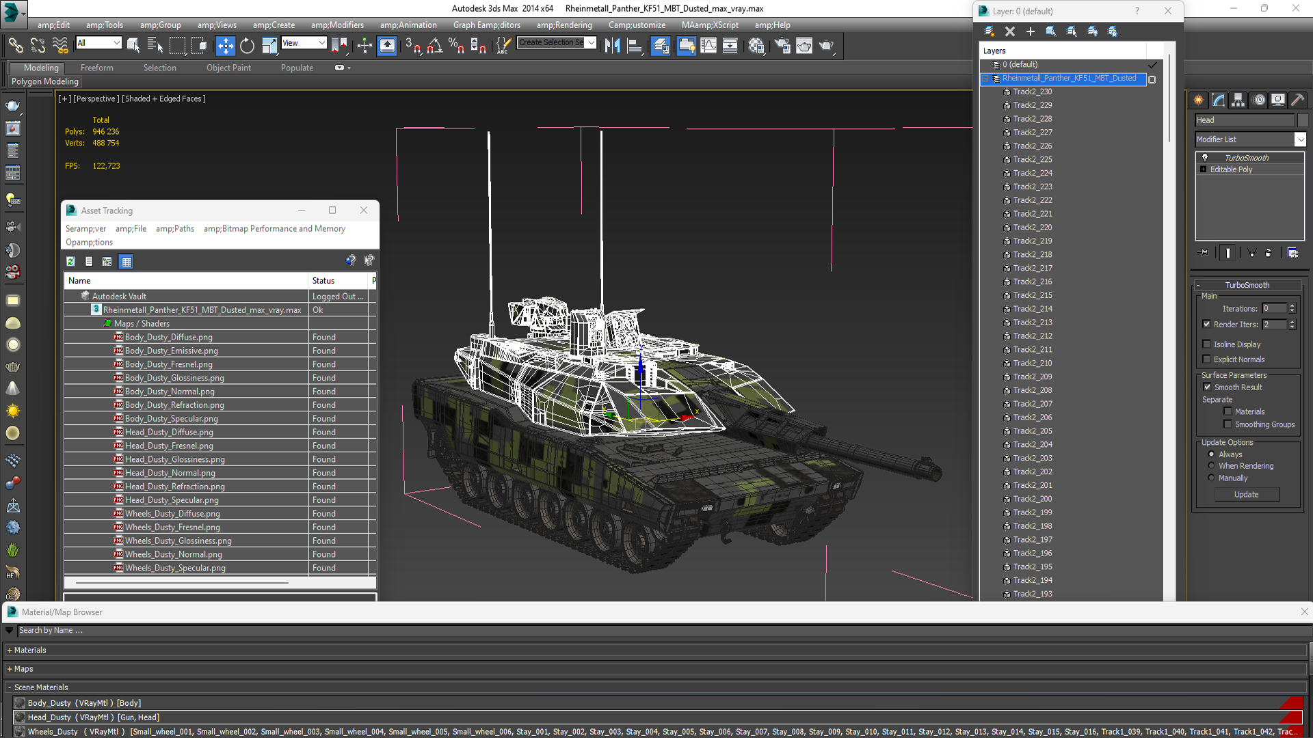Click the Render Setup teapot icon
This screenshot has height=738, width=1313.
tap(782, 46)
